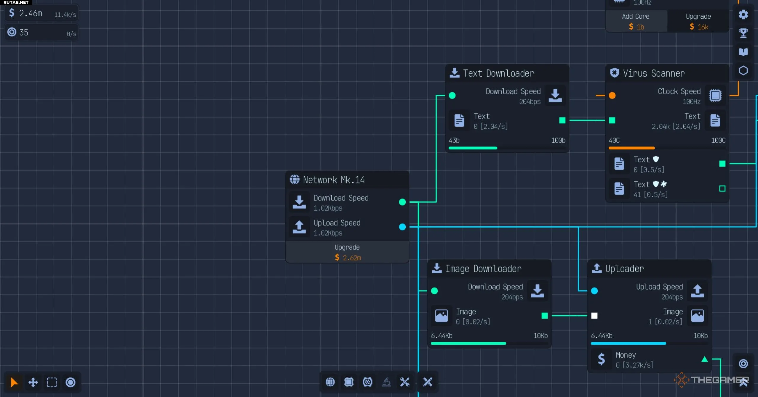Viewport: 758px width, 397px height.
Task: Open achievements via the trophy icon
Action: [x=743, y=33]
